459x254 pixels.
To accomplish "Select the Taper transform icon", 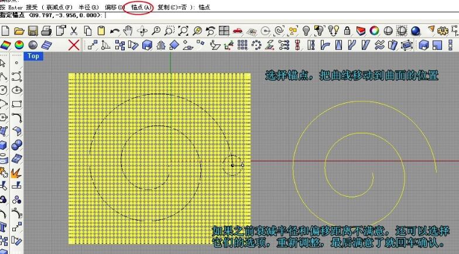I will coord(338,45).
